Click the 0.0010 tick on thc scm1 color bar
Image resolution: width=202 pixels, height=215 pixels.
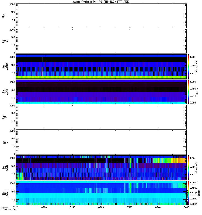[x=193, y=199]
